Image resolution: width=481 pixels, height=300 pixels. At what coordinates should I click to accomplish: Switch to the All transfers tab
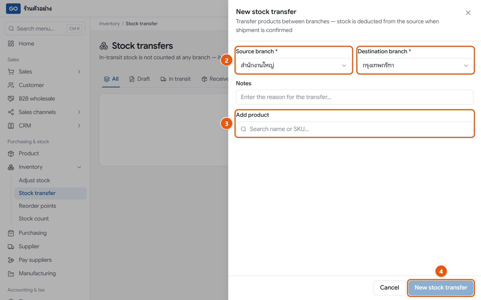(x=111, y=79)
